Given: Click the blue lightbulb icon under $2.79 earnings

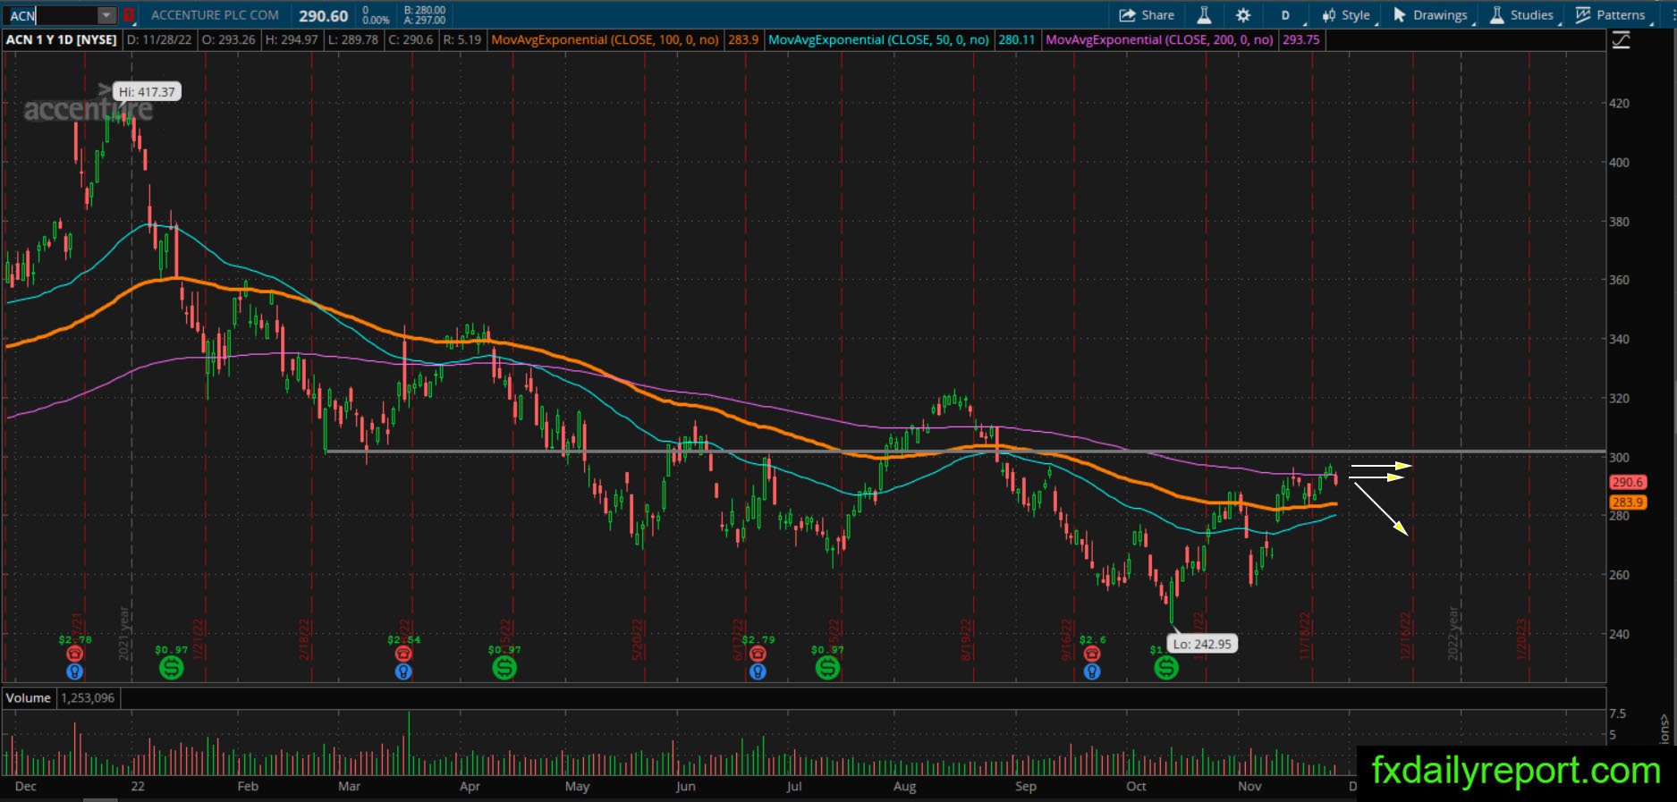Looking at the screenshot, I should point(758,671).
